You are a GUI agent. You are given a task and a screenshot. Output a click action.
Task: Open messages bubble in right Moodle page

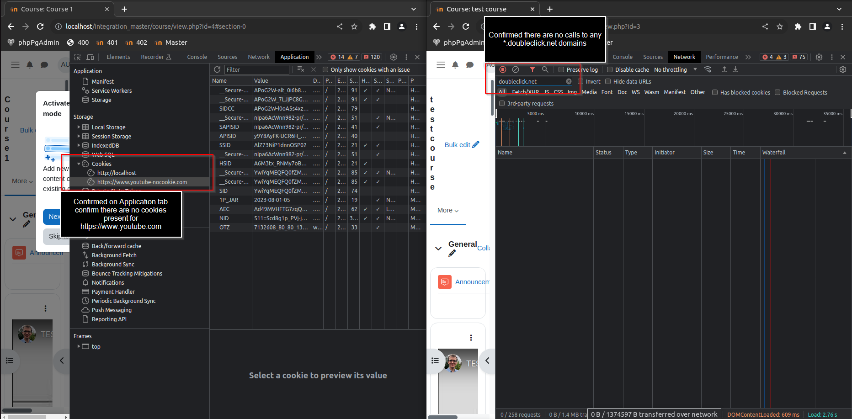[469, 65]
